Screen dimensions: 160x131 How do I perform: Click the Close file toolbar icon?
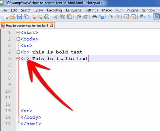point(33,17)
